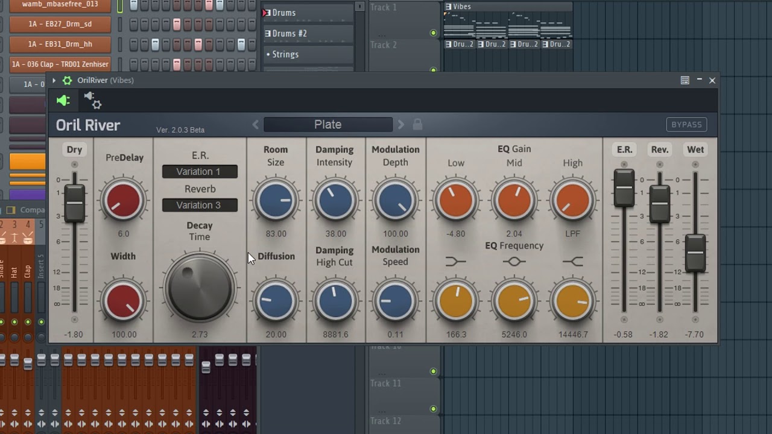Toggle the preset lock icon beside Plate
The height and width of the screenshot is (434, 772).
click(x=417, y=125)
